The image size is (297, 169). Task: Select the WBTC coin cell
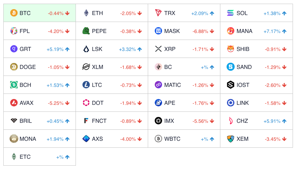pos(184,139)
